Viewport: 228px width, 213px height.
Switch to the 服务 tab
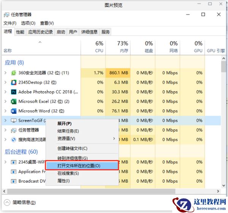point(105,32)
